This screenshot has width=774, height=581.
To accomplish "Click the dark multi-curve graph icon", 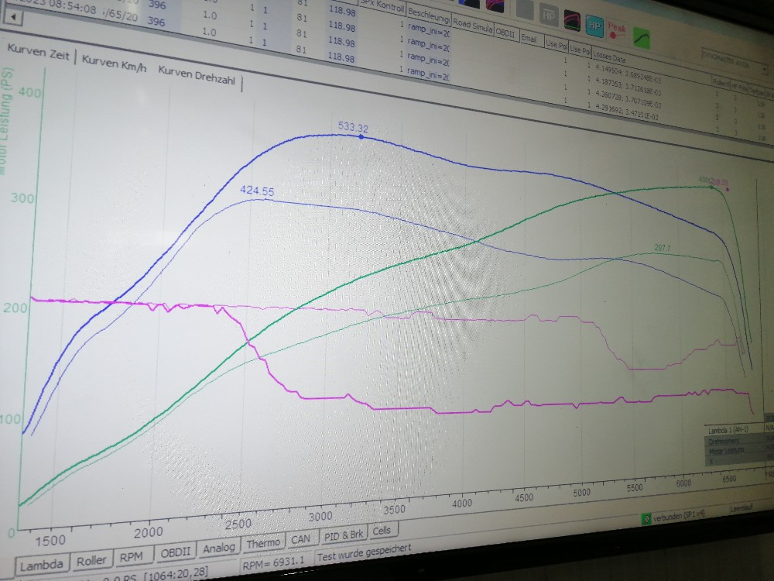I will click(572, 20).
